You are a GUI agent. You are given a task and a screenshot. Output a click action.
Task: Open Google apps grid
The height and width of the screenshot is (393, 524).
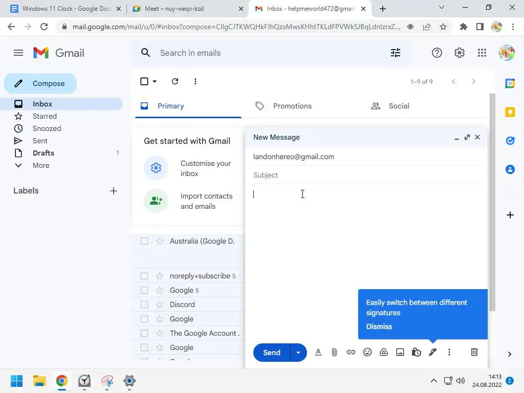482,53
